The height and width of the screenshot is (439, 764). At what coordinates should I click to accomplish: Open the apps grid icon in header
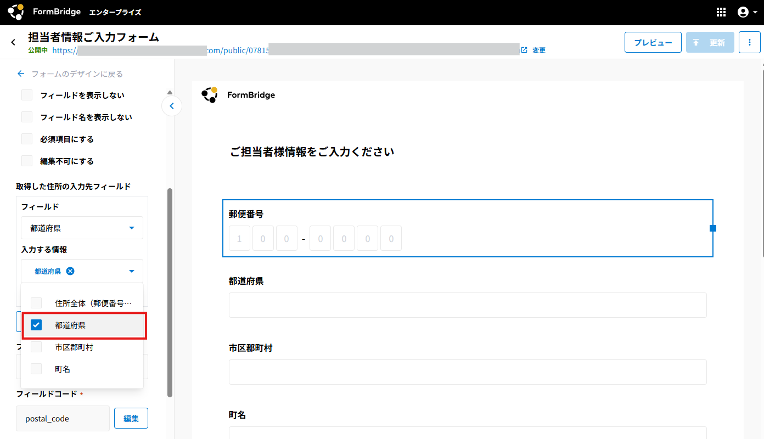tap(721, 12)
